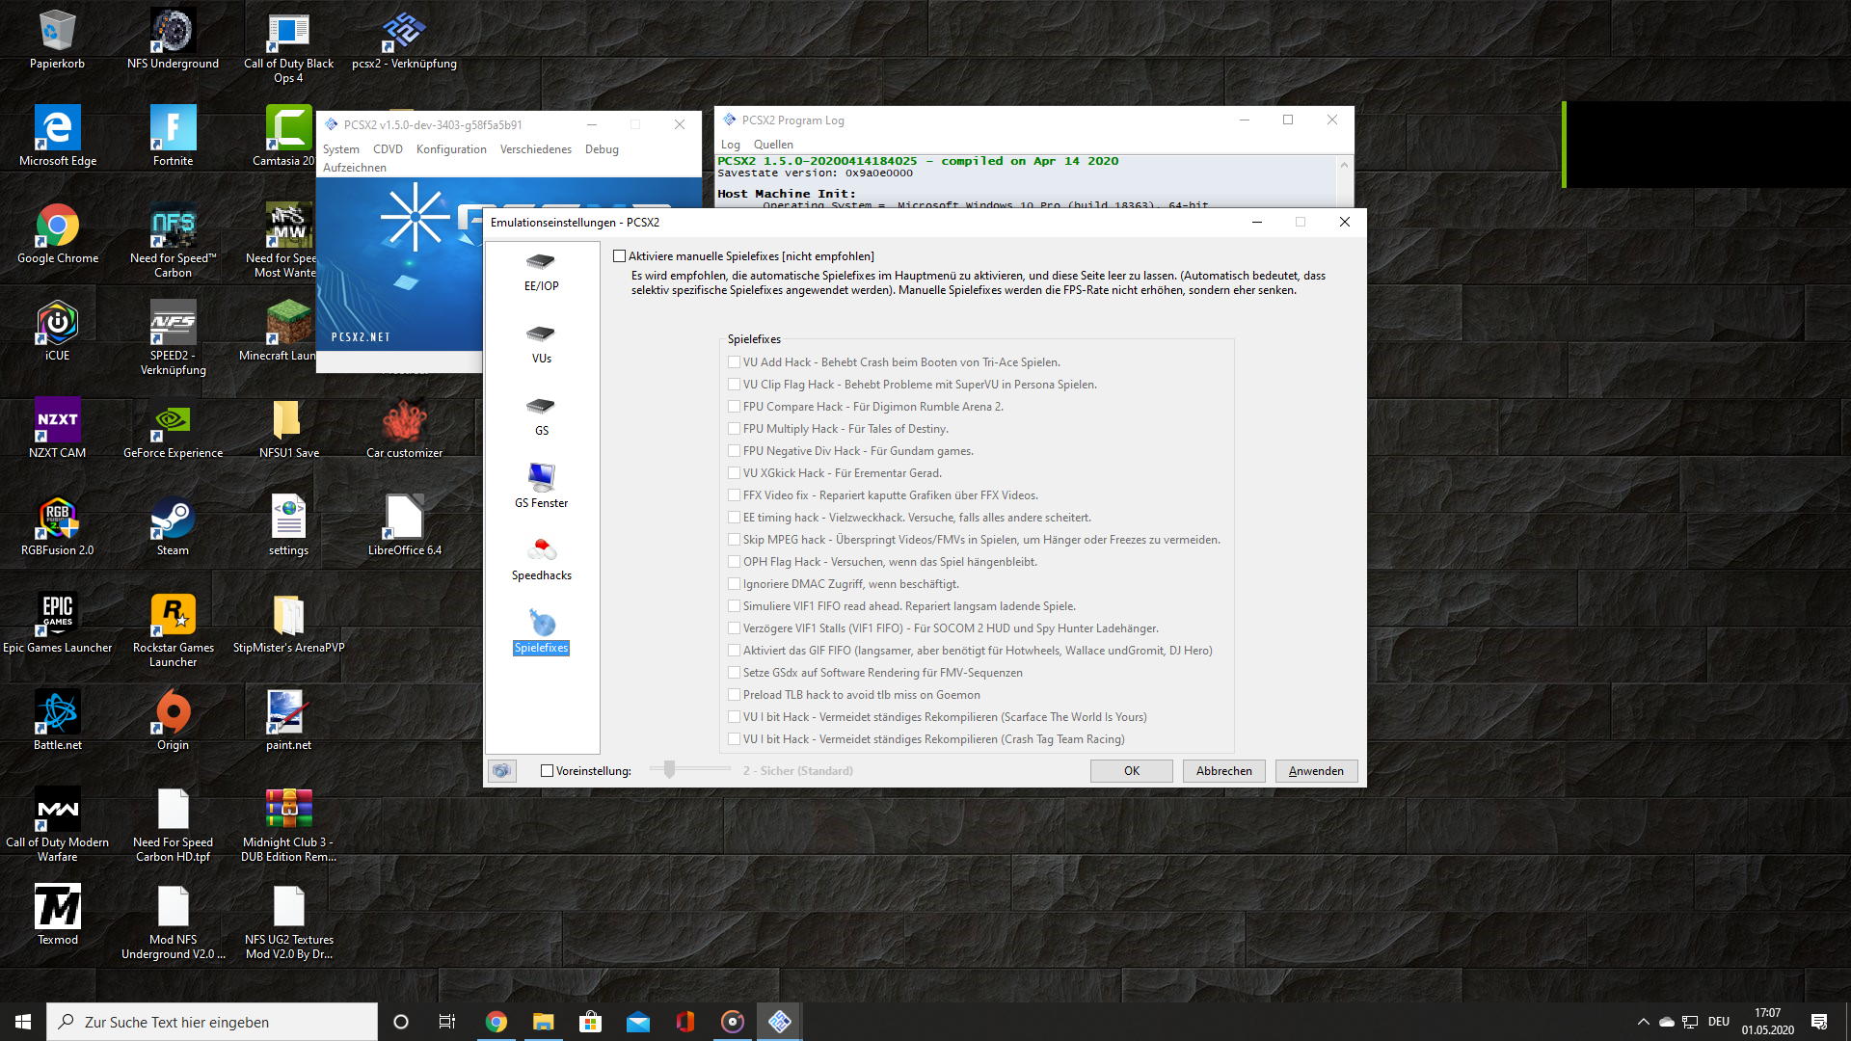This screenshot has width=1851, height=1041.
Task: Select the Fortnite desktop icon
Action: [x=173, y=137]
